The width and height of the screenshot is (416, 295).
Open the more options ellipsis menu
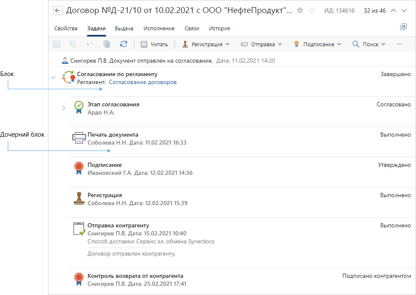tap(399, 44)
